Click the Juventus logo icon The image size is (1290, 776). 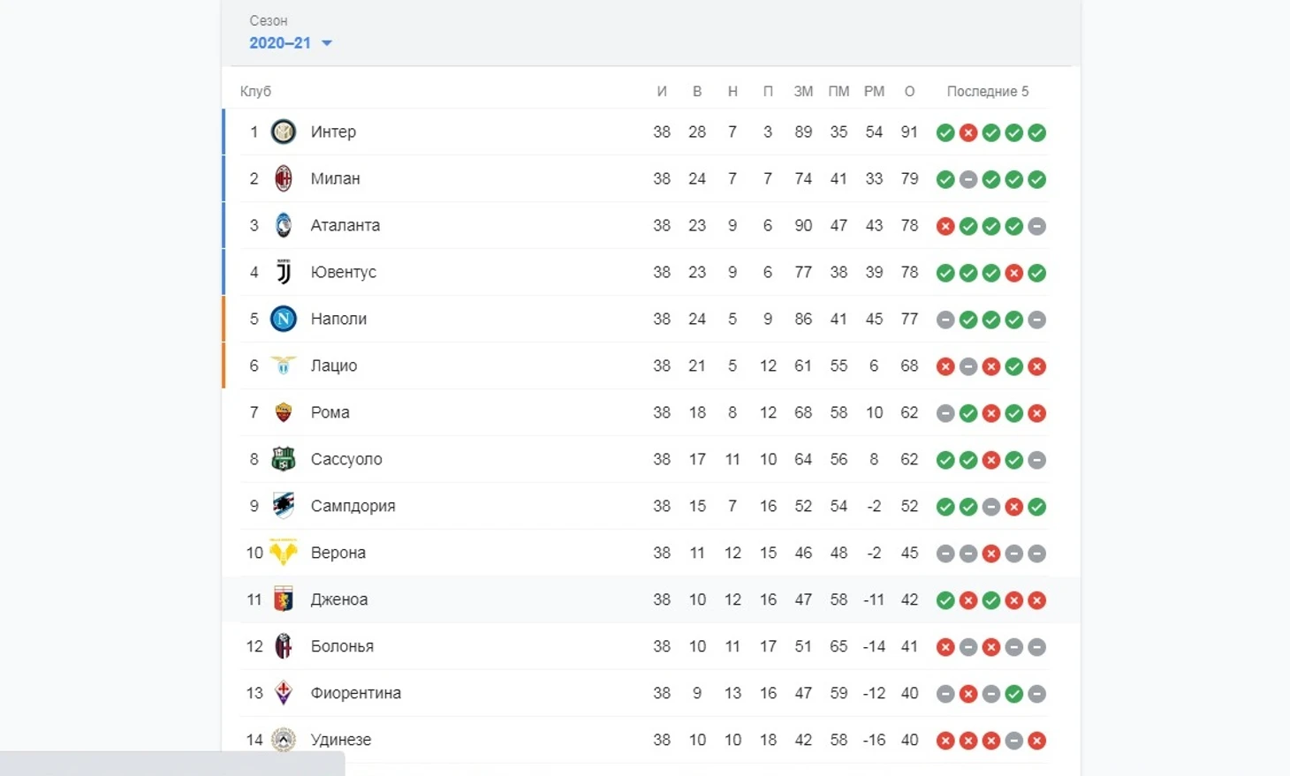[x=284, y=273]
